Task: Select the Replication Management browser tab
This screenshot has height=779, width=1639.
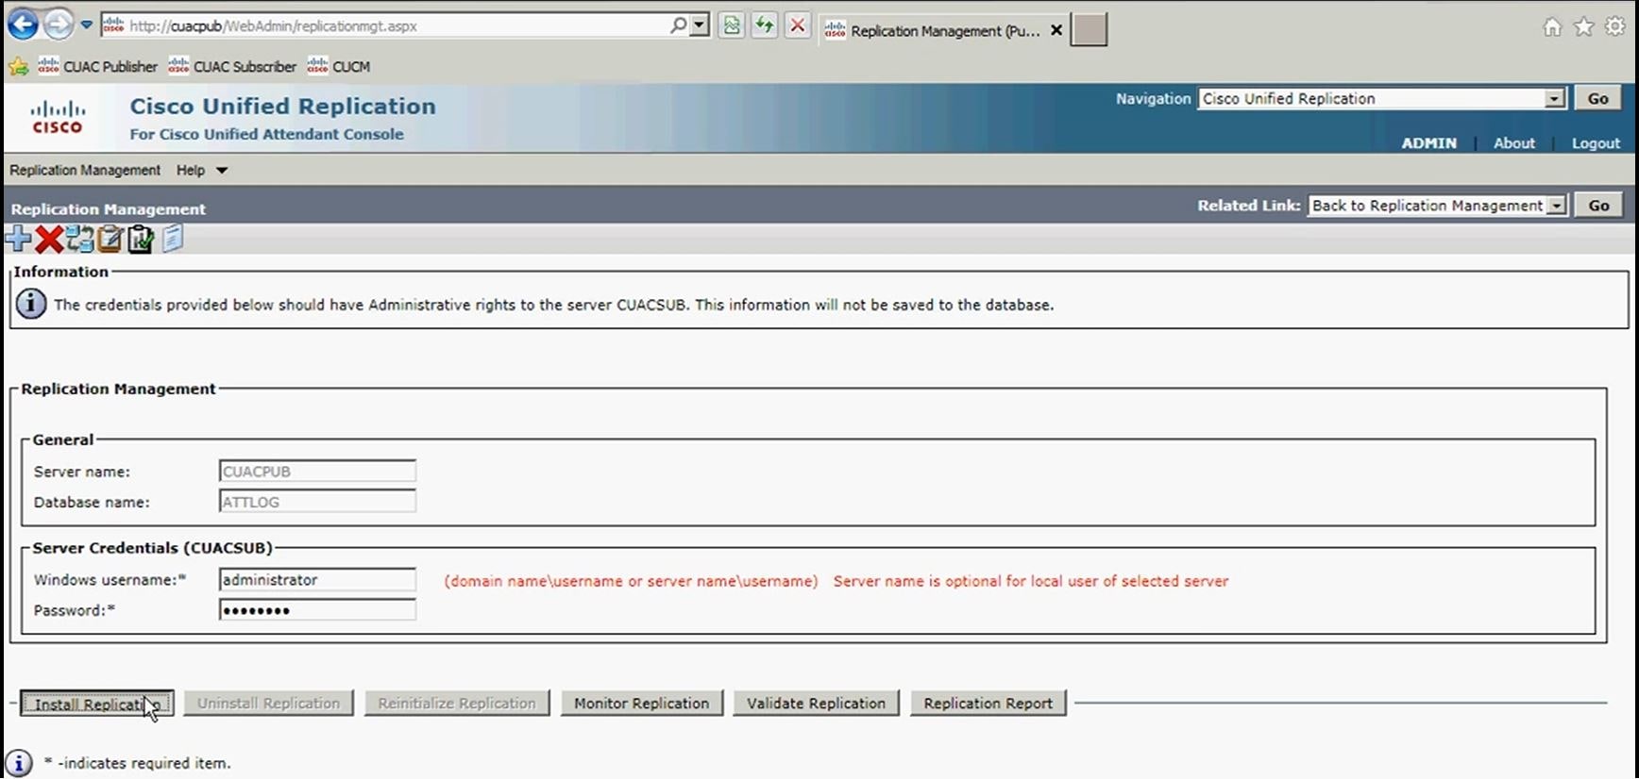Action: point(943,30)
